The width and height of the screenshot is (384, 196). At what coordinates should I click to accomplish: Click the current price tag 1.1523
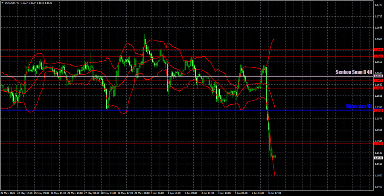378,158
